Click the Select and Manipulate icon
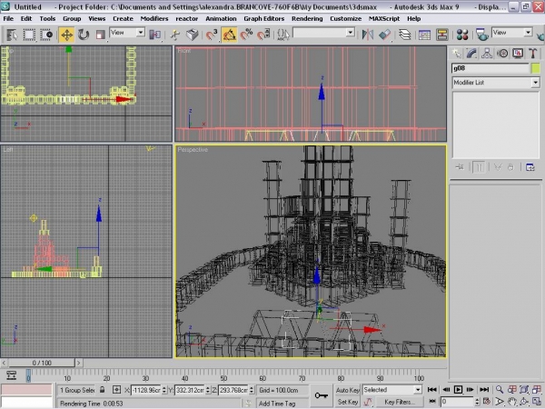The height and width of the screenshot is (409, 545). coord(174,35)
